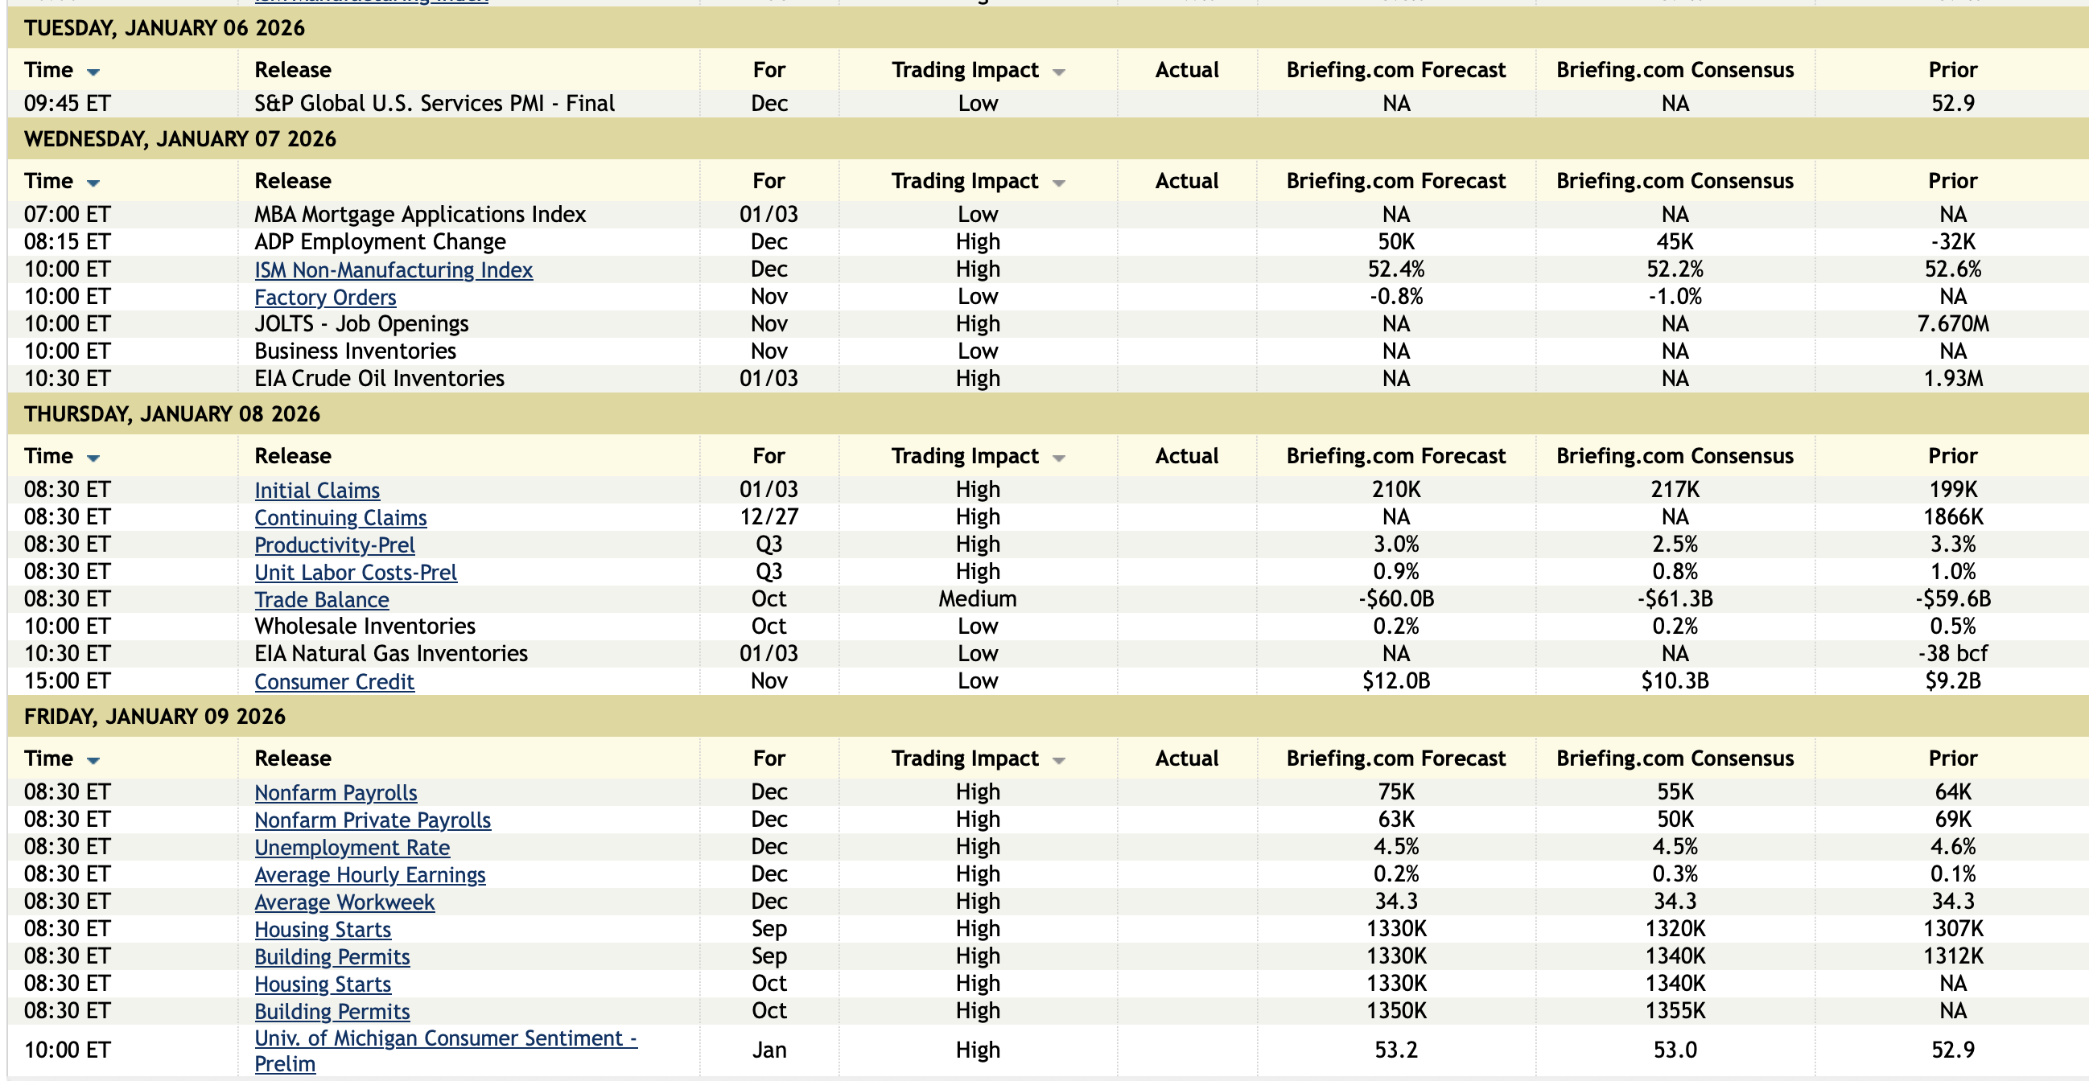Open Trade Balance link
Image resolution: width=2089 pixels, height=1081 pixels.
coord(321,601)
